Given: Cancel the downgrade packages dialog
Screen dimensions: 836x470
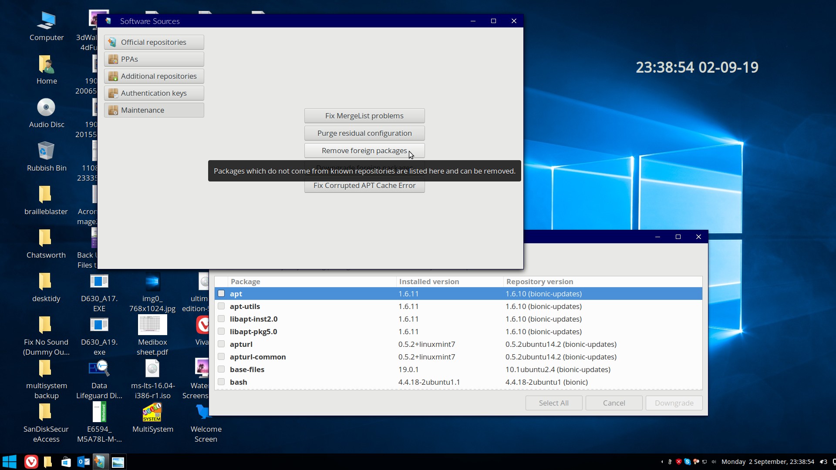Looking at the screenshot, I should pos(614,403).
